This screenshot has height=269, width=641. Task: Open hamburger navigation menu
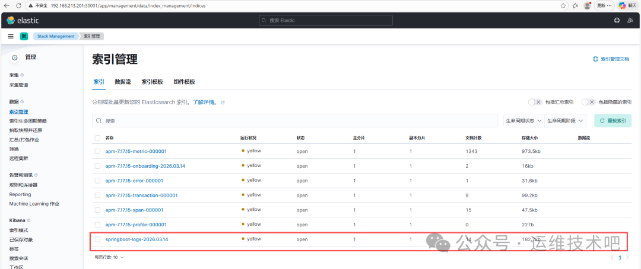click(x=11, y=36)
